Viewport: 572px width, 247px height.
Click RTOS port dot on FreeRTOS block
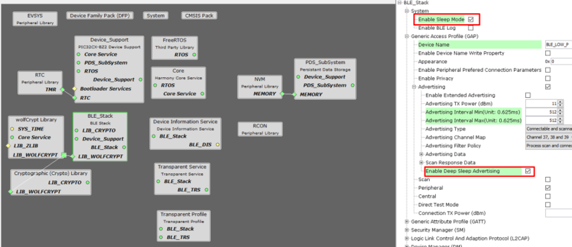(x=194, y=55)
